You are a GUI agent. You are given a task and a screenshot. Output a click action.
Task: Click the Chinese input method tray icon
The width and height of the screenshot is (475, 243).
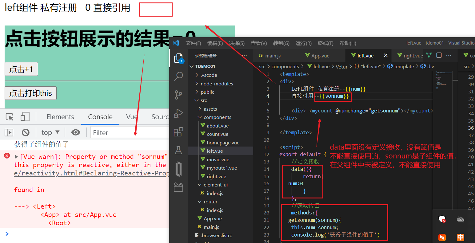coord(461,237)
